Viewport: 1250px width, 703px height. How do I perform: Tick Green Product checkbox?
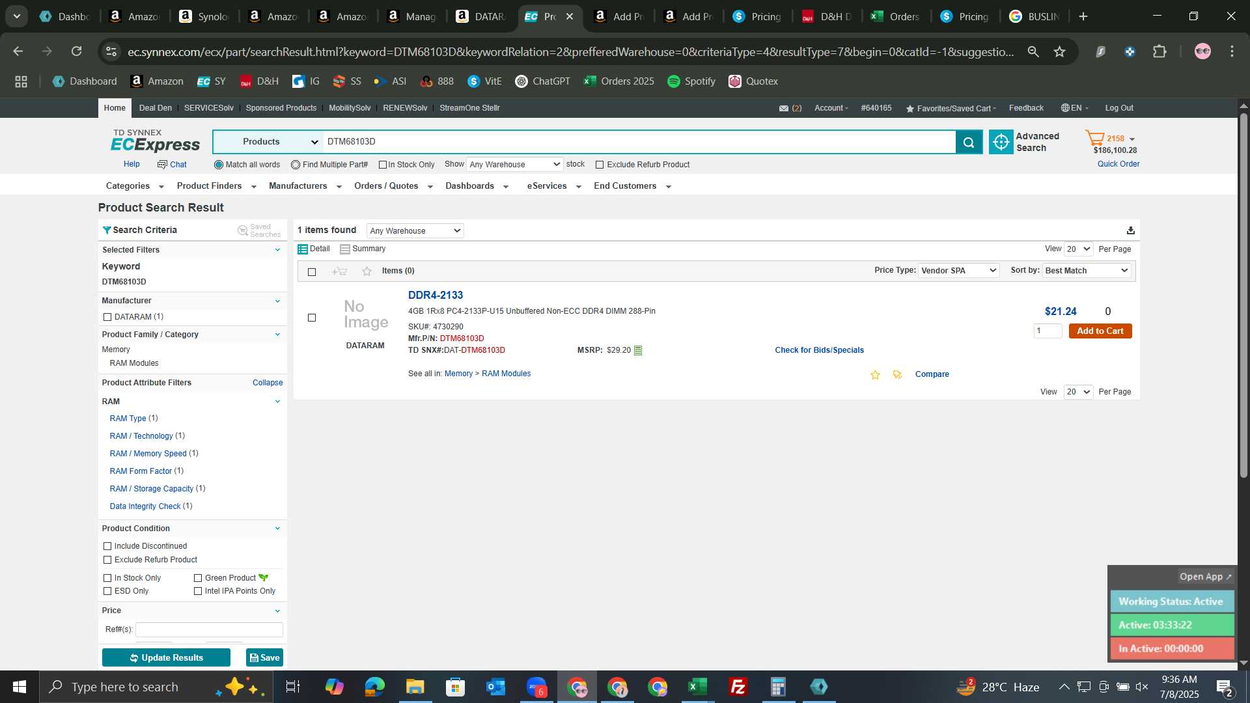tap(198, 578)
